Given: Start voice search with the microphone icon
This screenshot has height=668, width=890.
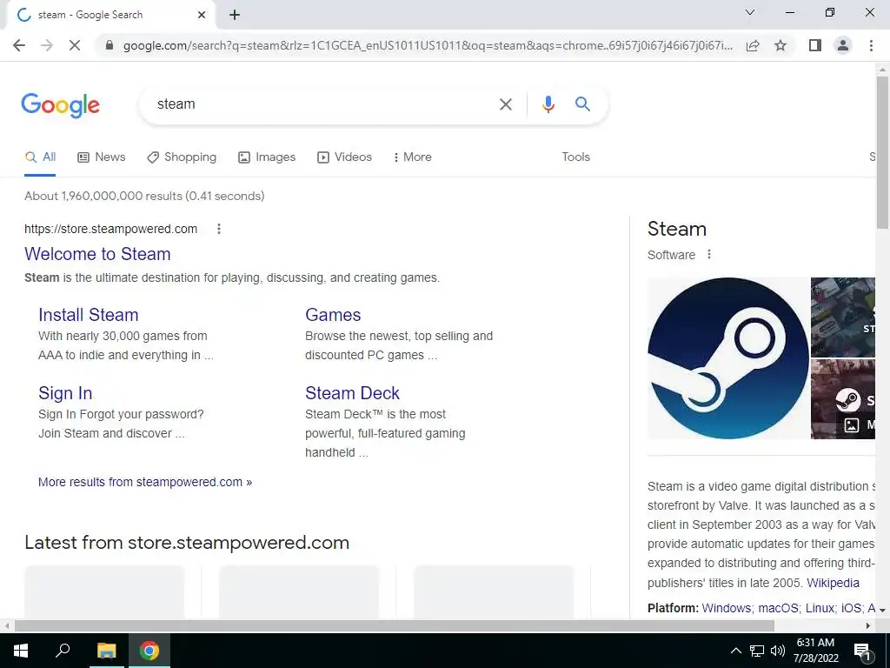Looking at the screenshot, I should (548, 104).
